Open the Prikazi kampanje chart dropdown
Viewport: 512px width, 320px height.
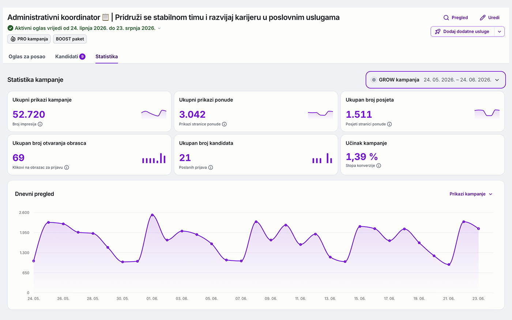coord(471,194)
